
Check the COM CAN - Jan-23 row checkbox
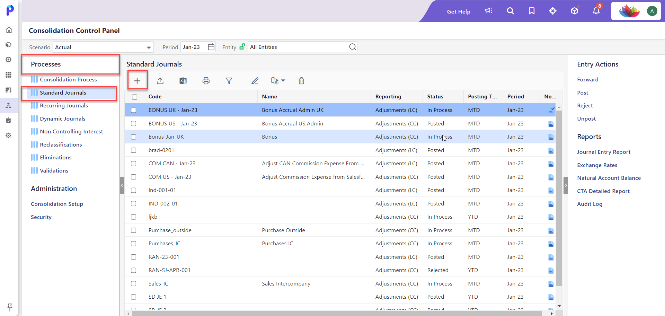coord(134,164)
